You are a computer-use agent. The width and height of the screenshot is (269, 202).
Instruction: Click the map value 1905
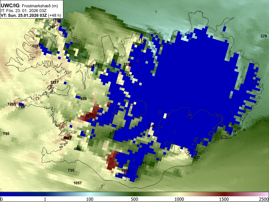click(x=125, y=171)
